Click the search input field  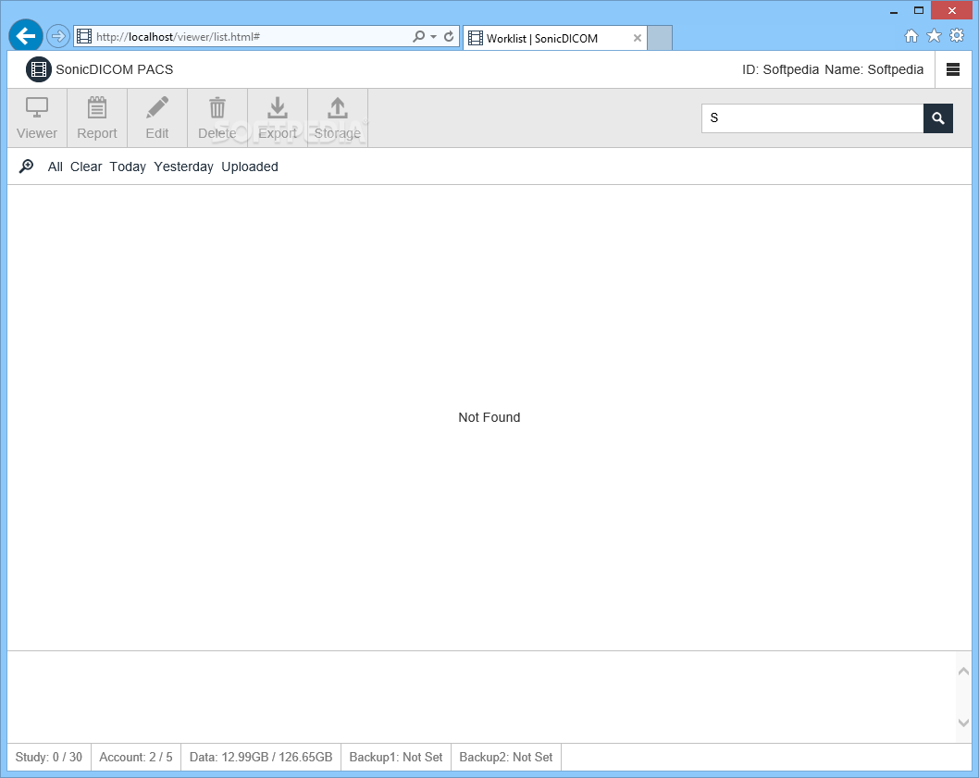coord(812,118)
